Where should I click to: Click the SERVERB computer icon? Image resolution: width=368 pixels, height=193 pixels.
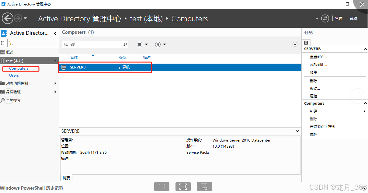(64, 67)
